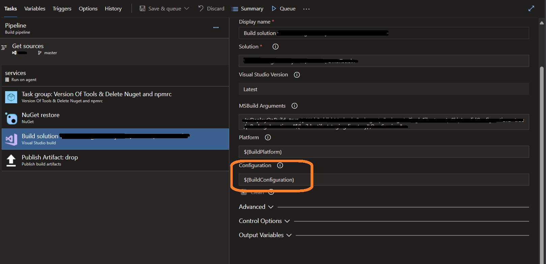Screen dimensions: 546x264
Task: Expand the Control Options section
Action: (x=264, y=221)
